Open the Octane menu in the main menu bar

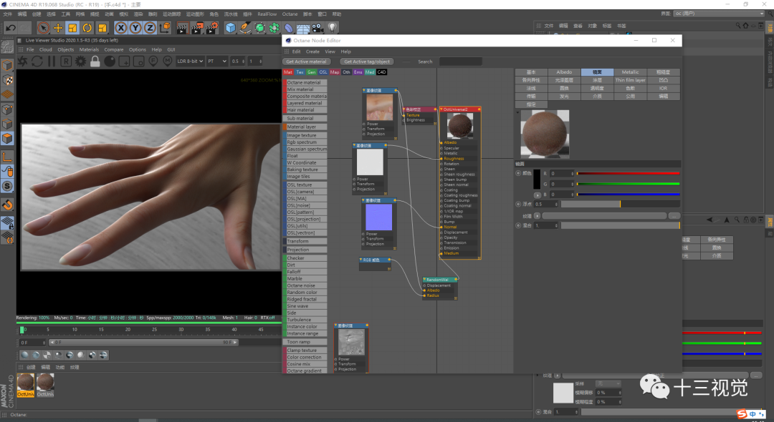coord(290,14)
